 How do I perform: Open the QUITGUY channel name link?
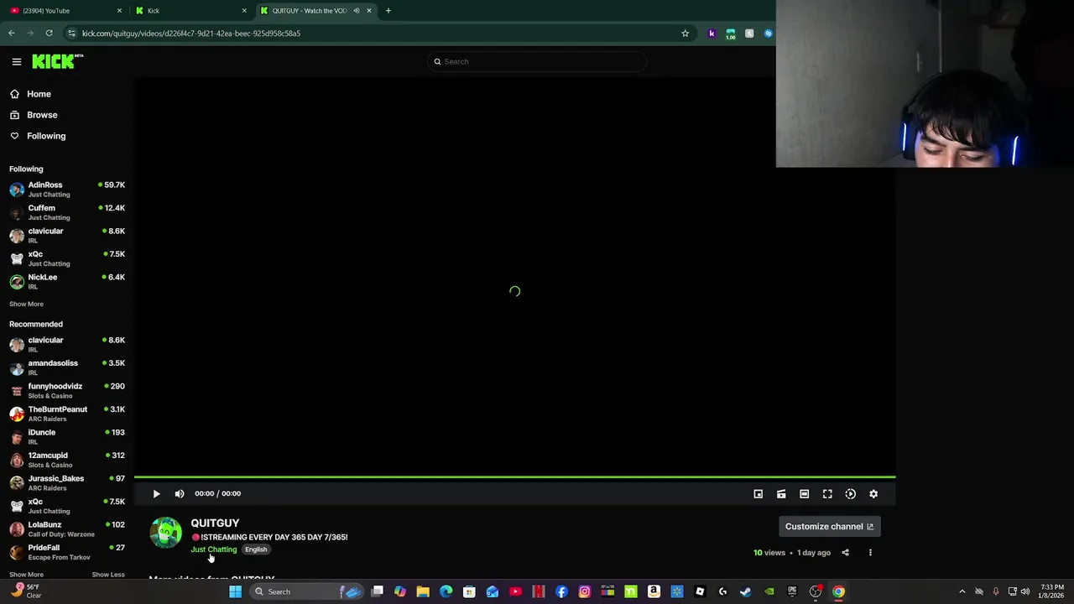click(215, 523)
